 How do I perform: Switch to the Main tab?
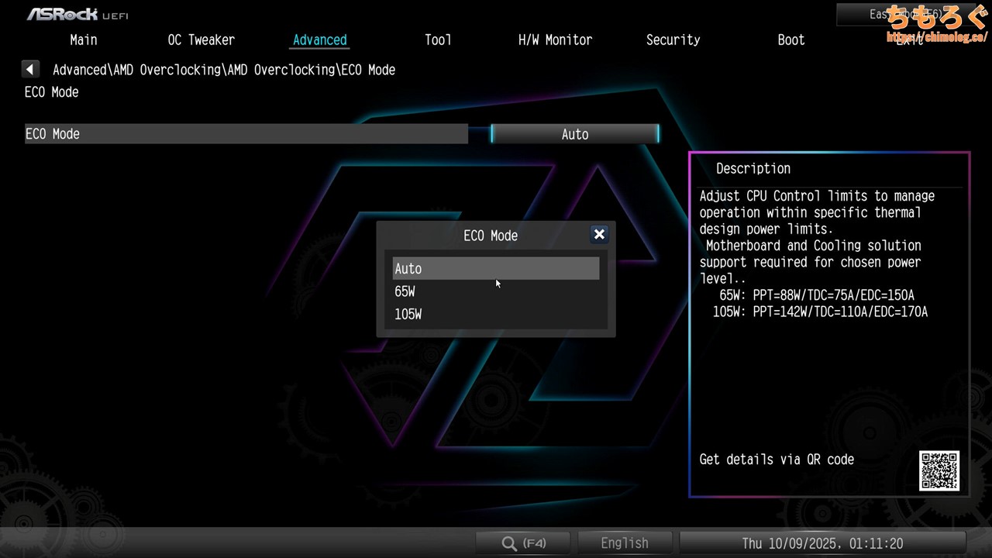84,40
